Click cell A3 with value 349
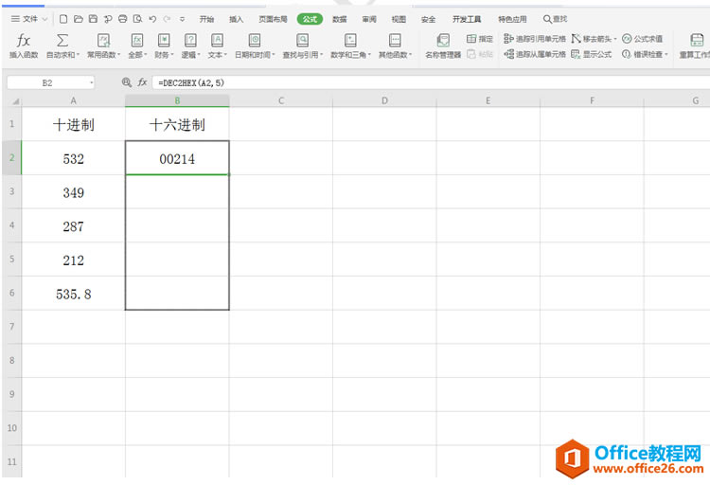710x485 pixels. (x=73, y=192)
